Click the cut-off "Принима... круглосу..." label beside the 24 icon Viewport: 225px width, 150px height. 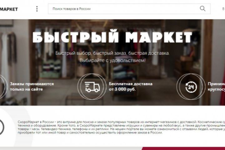216,87
